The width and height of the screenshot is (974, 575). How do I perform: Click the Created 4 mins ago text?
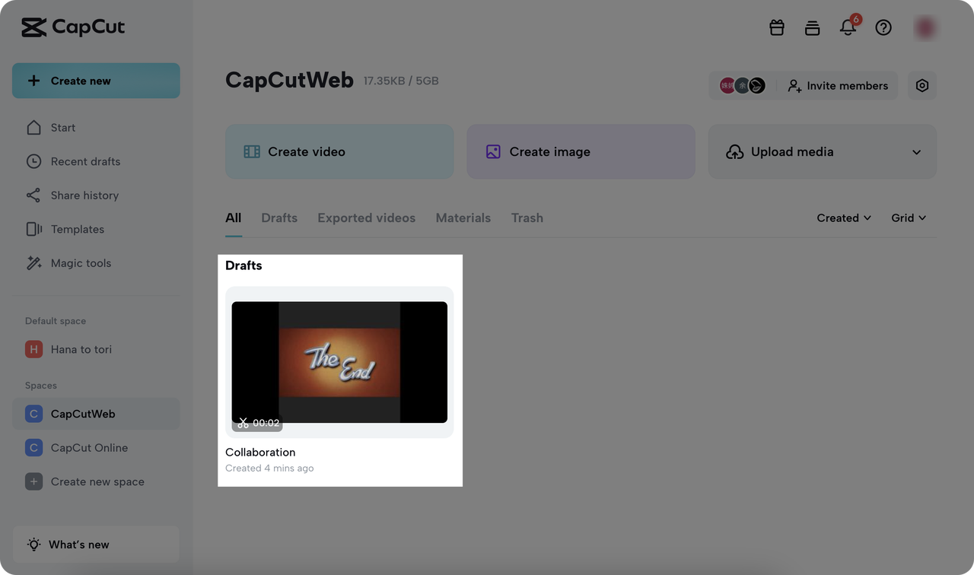[x=269, y=468]
